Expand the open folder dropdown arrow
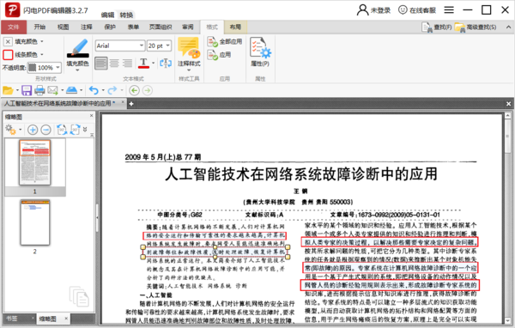Screen dimensions: 515x328 17,90
